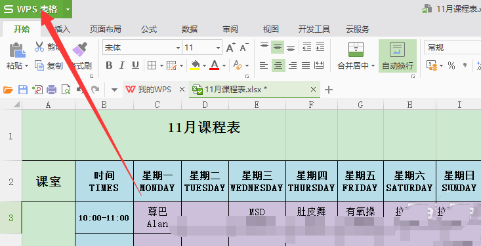This screenshot has width=481, height=246.
Task: Click the draw border table icon
Action: pos(171,65)
